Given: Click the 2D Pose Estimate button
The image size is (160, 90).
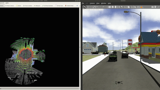Looking at the screenshot, I should click(x=47, y=5).
